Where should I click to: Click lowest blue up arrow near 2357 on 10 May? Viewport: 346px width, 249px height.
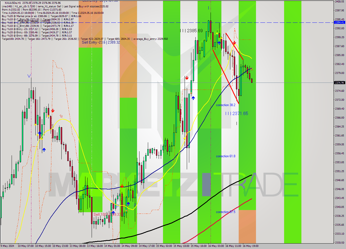click(x=44, y=149)
